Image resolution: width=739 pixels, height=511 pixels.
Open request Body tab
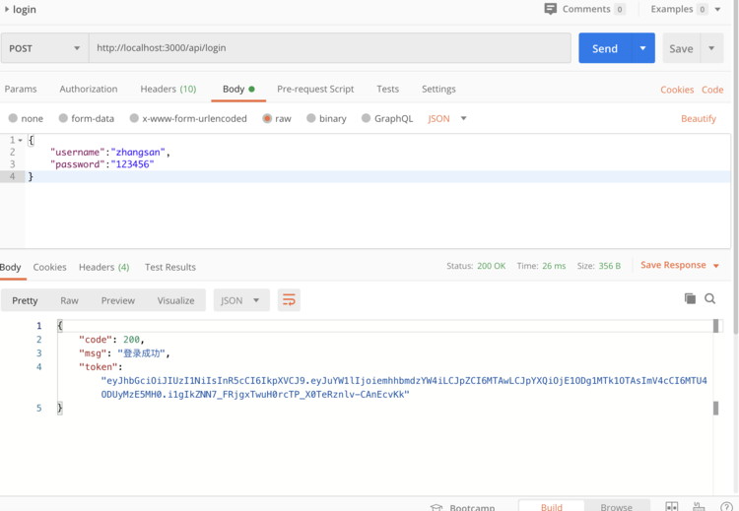pos(238,89)
